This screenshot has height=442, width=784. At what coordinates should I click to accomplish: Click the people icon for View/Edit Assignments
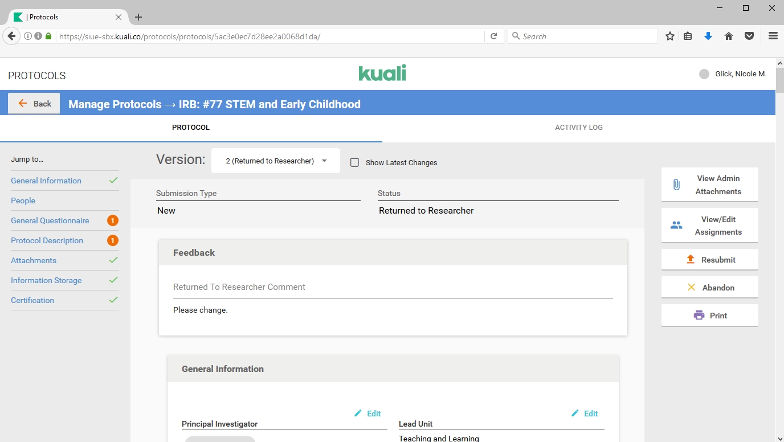click(x=676, y=225)
